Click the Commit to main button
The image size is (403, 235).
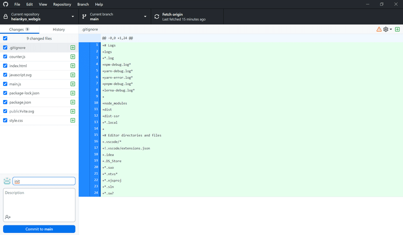tap(39, 229)
